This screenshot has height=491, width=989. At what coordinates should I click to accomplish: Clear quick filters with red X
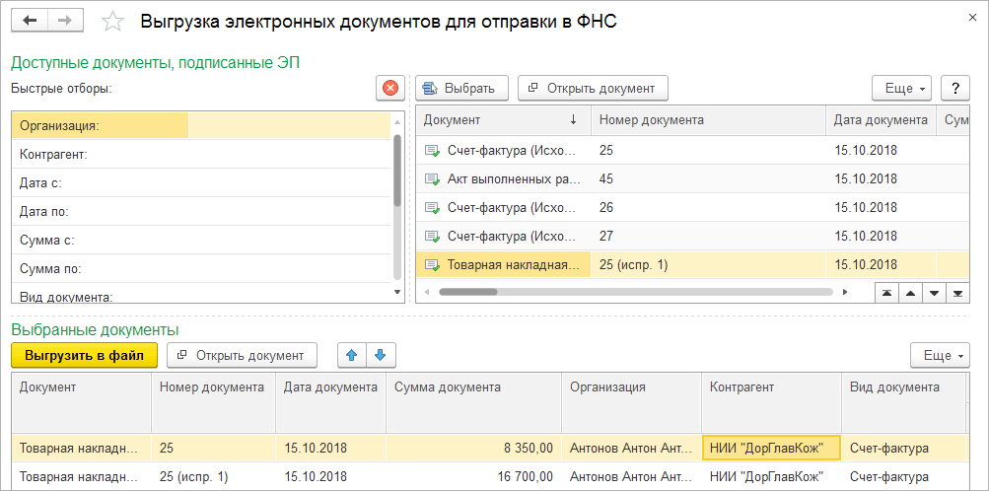[x=390, y=88]
